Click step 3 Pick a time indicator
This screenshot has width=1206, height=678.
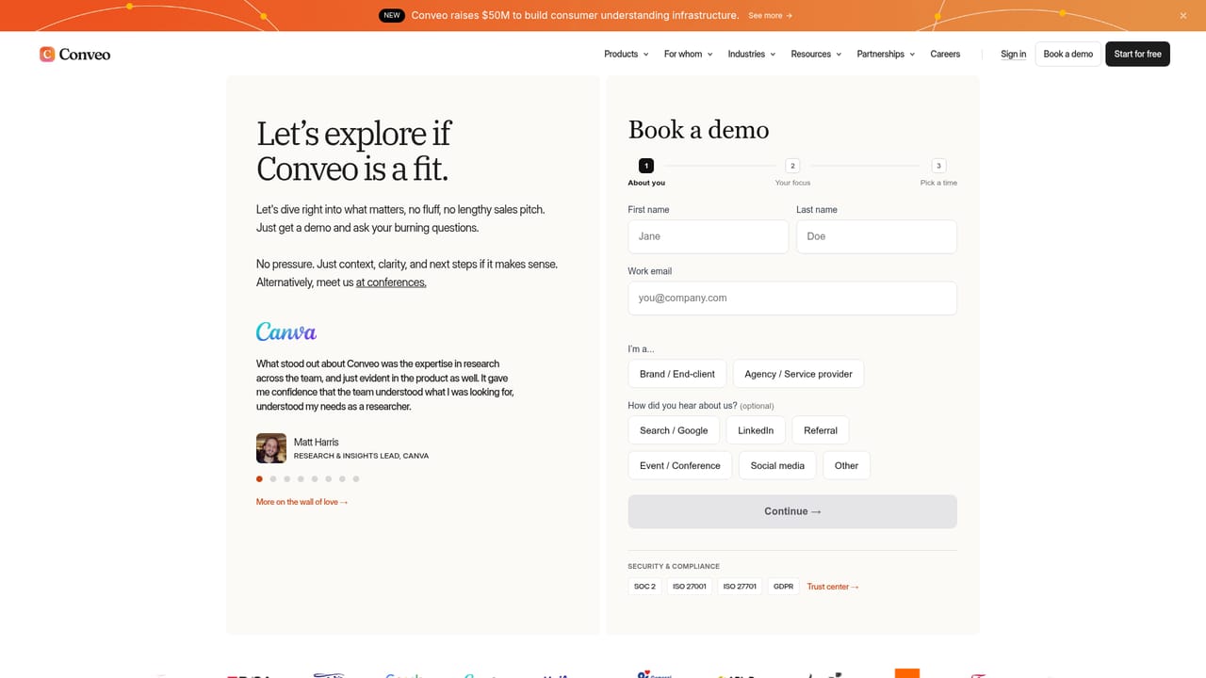click(x=938, y=172)
